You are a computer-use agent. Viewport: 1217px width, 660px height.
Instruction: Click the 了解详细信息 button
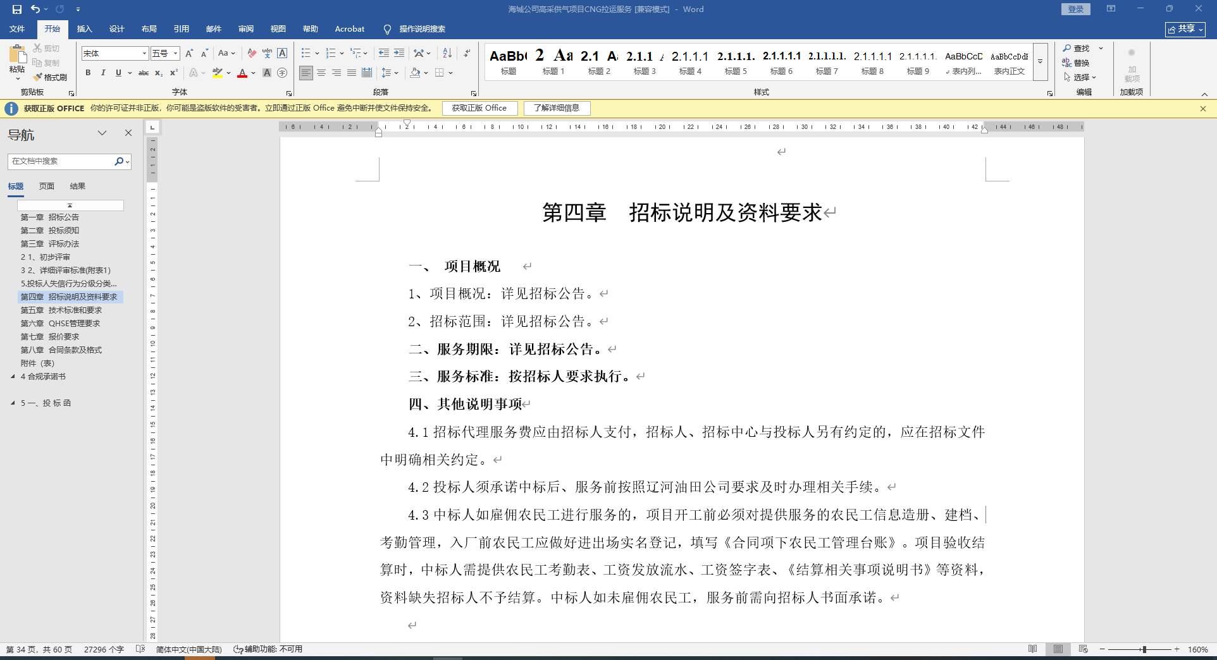tap(557, 108)
